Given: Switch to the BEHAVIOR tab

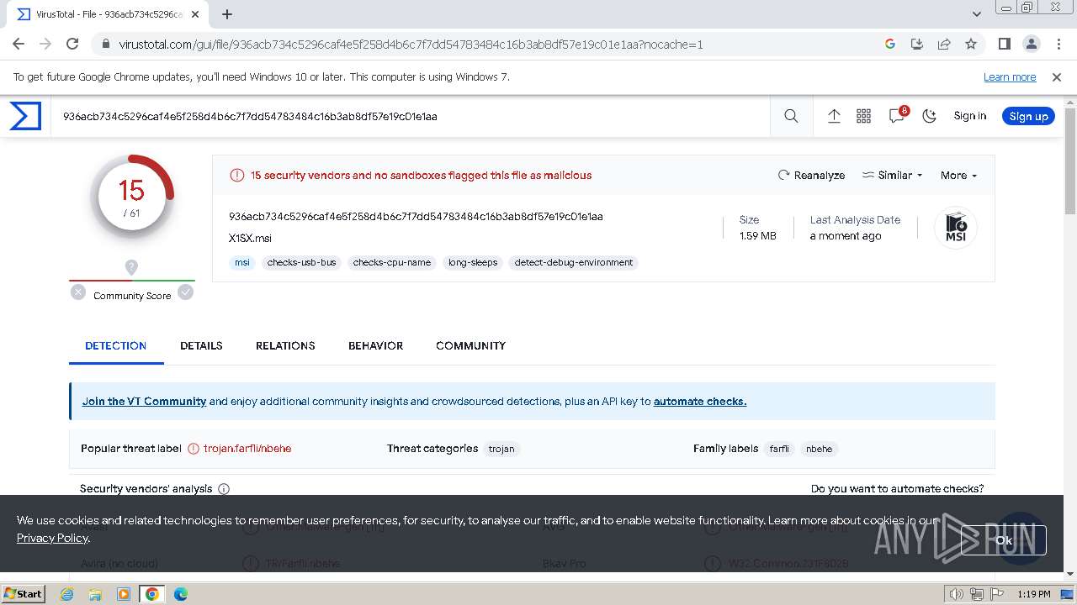Looking at the screenshot, I should click(375, 345).
